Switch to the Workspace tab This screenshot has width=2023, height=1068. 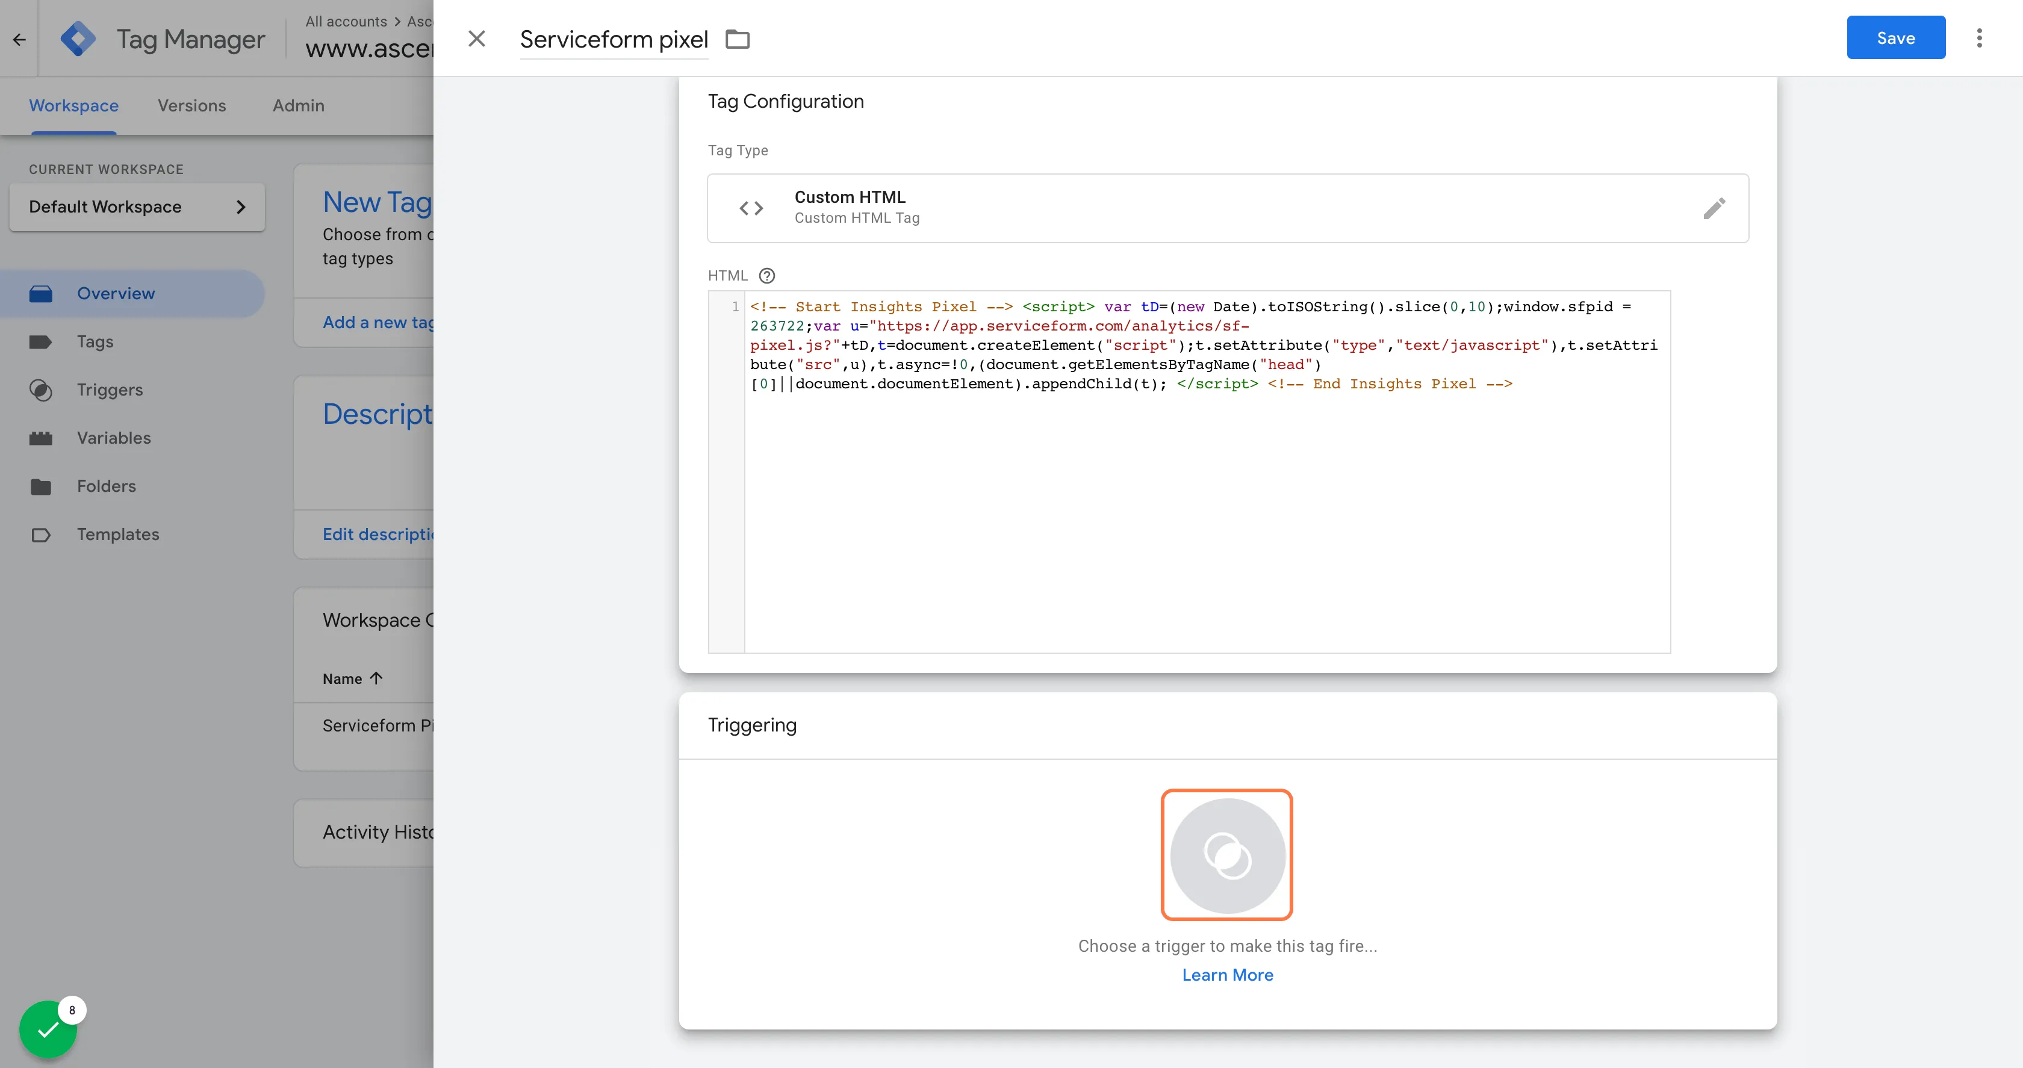[x=74, y=105]
